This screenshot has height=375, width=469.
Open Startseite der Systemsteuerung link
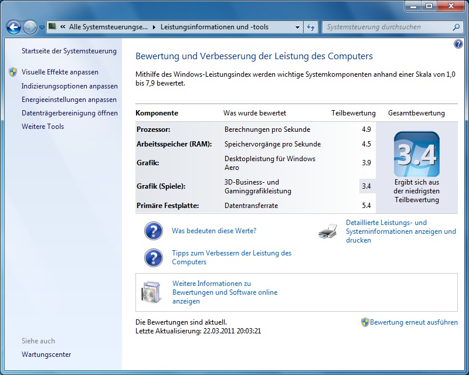69,51
